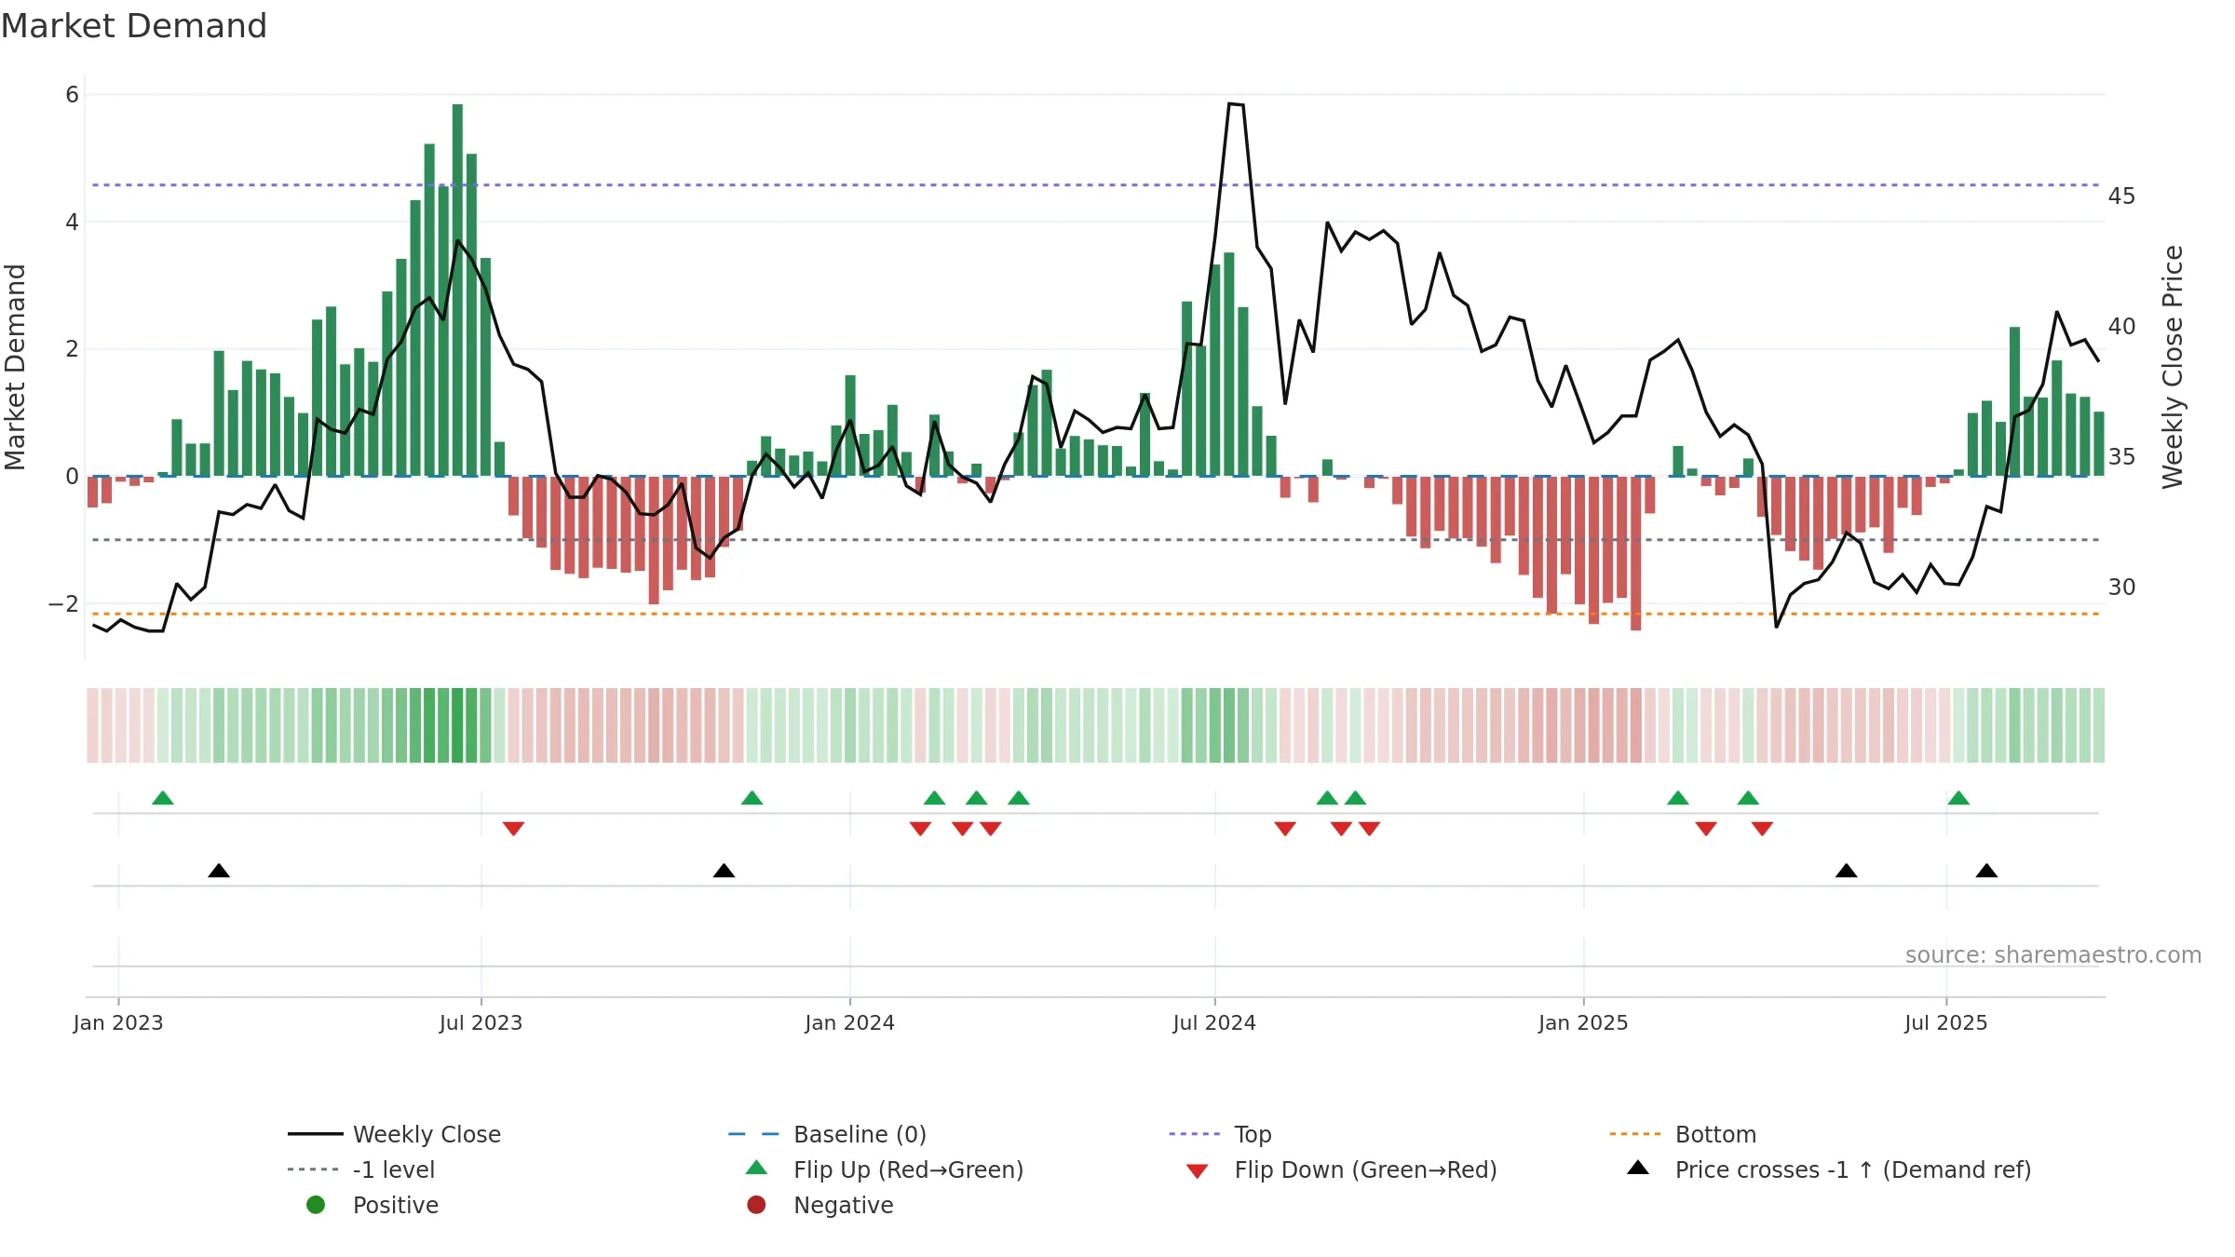2235x1257 pixels.
Task: Toggle Flip Down (Green→Red) legend entry
Action: click(x=1341, y=1169)
